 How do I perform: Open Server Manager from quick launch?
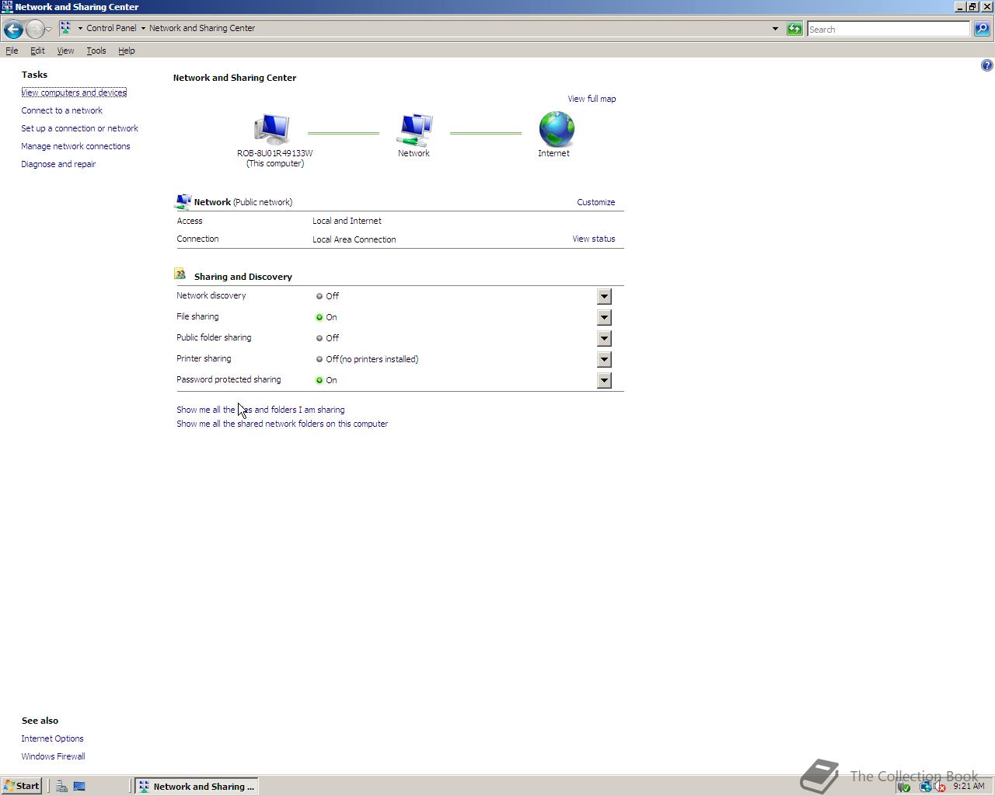click(x=61, y=786)
